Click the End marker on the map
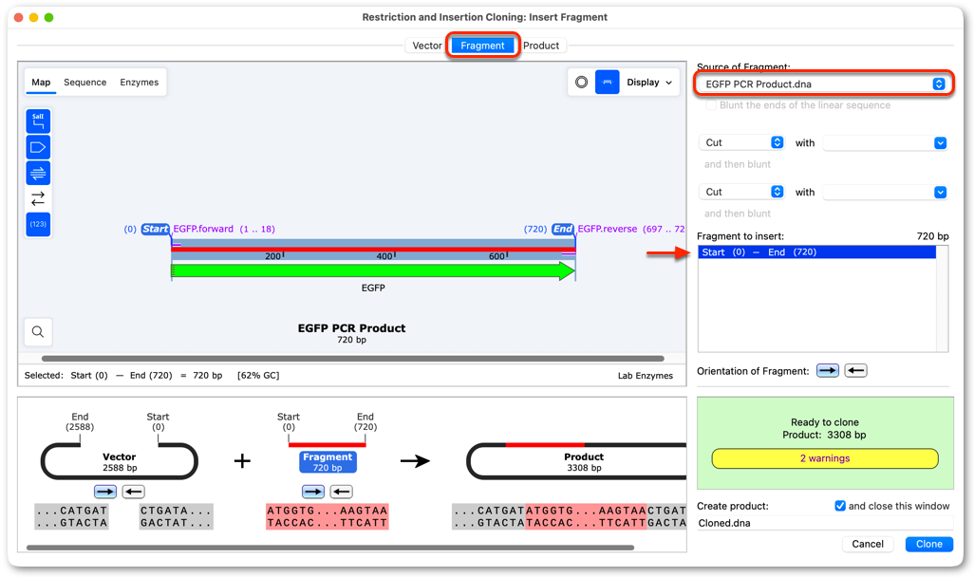Image resolution: width=974 pixels, height=577 pixels. pos(563,229)
